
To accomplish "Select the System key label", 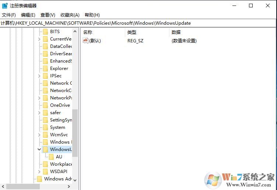I will click(x=57, y=127).
